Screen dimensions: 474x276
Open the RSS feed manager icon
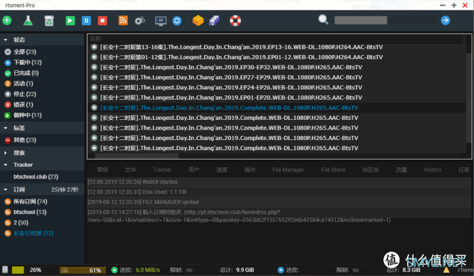point(123,20)
